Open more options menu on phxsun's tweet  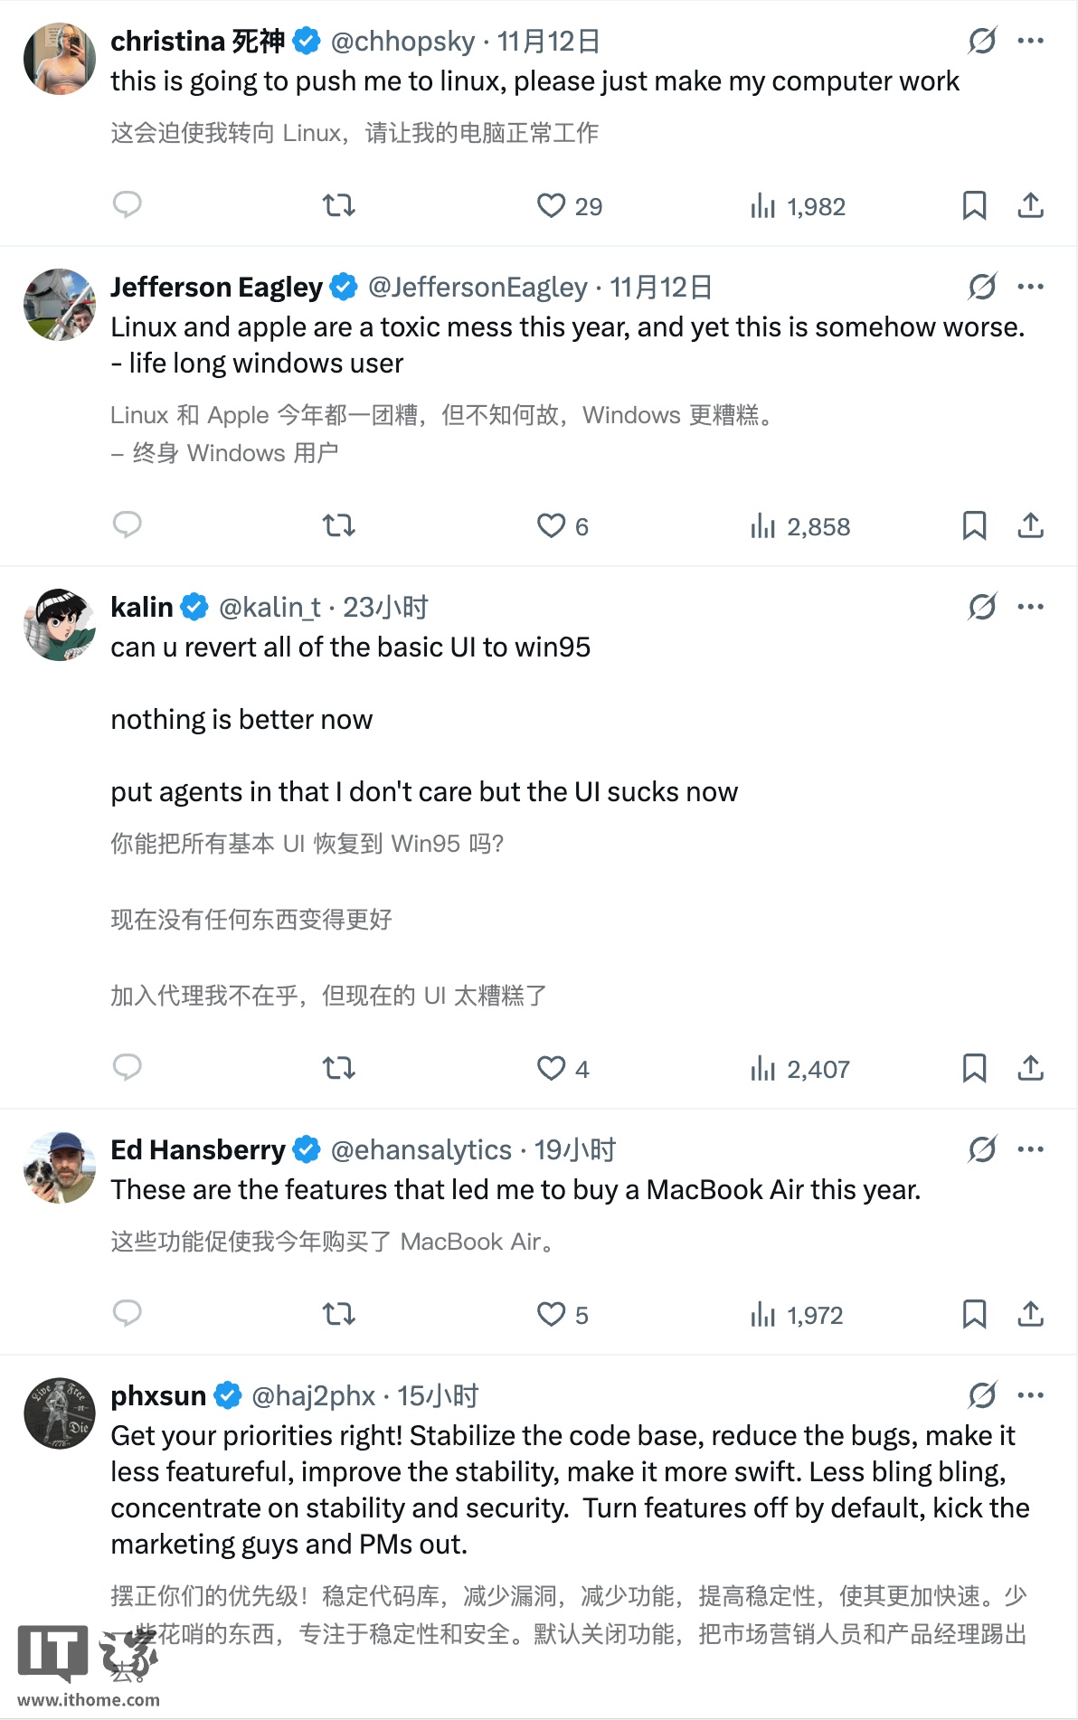click(1030, 1395)
